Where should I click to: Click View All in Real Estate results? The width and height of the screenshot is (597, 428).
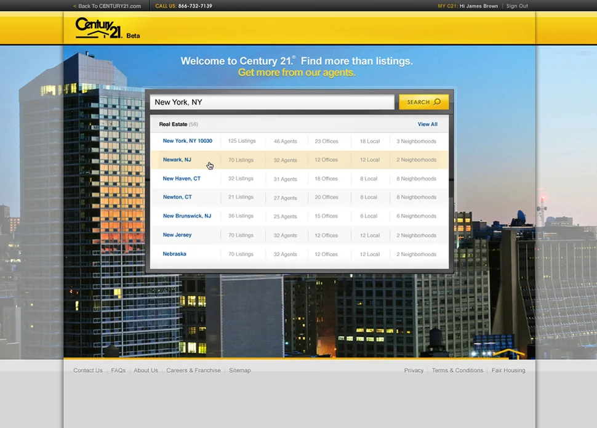[x=427, y=124]
